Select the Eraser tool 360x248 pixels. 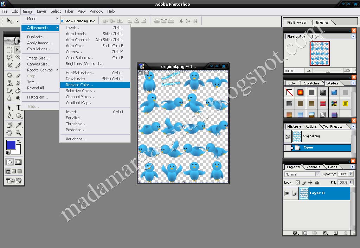tap(9, 90)
